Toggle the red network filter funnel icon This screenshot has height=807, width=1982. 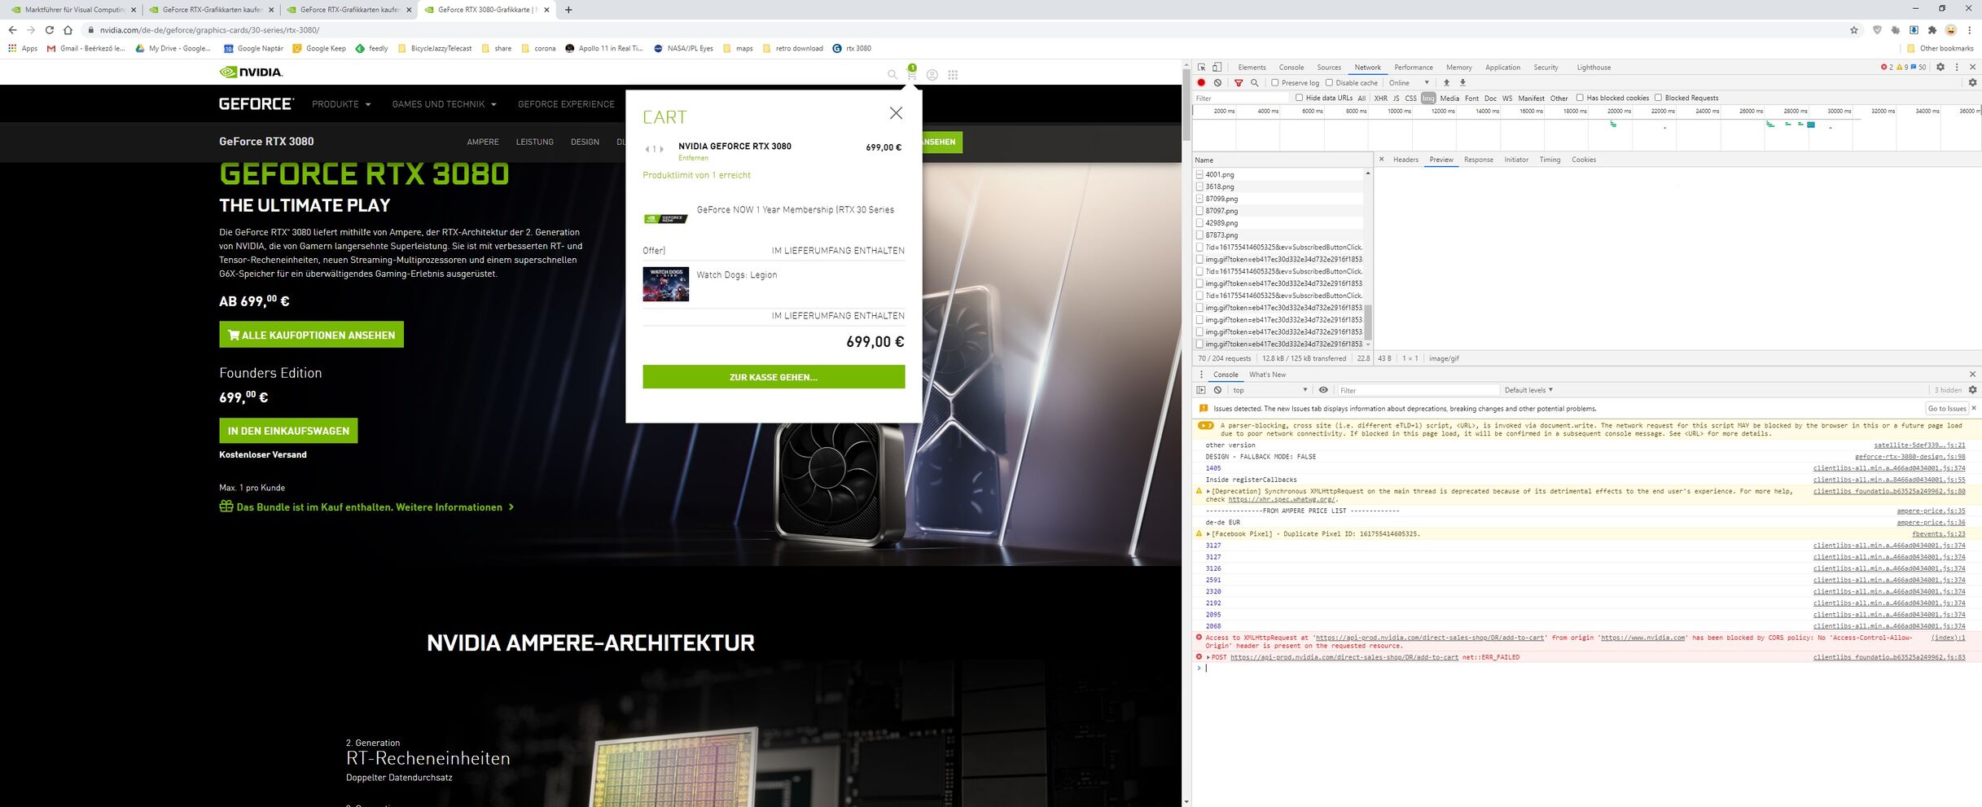click(1239, 83)
